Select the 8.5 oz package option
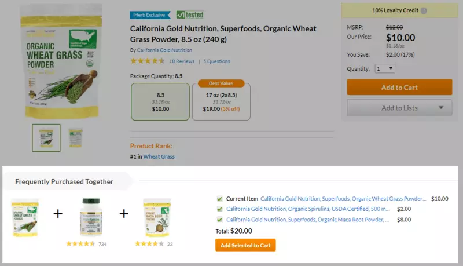 pyautogui.click(x=160, y=101)
